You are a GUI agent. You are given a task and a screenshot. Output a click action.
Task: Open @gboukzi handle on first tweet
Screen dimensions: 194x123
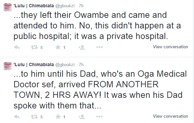(x=65, y=6)
